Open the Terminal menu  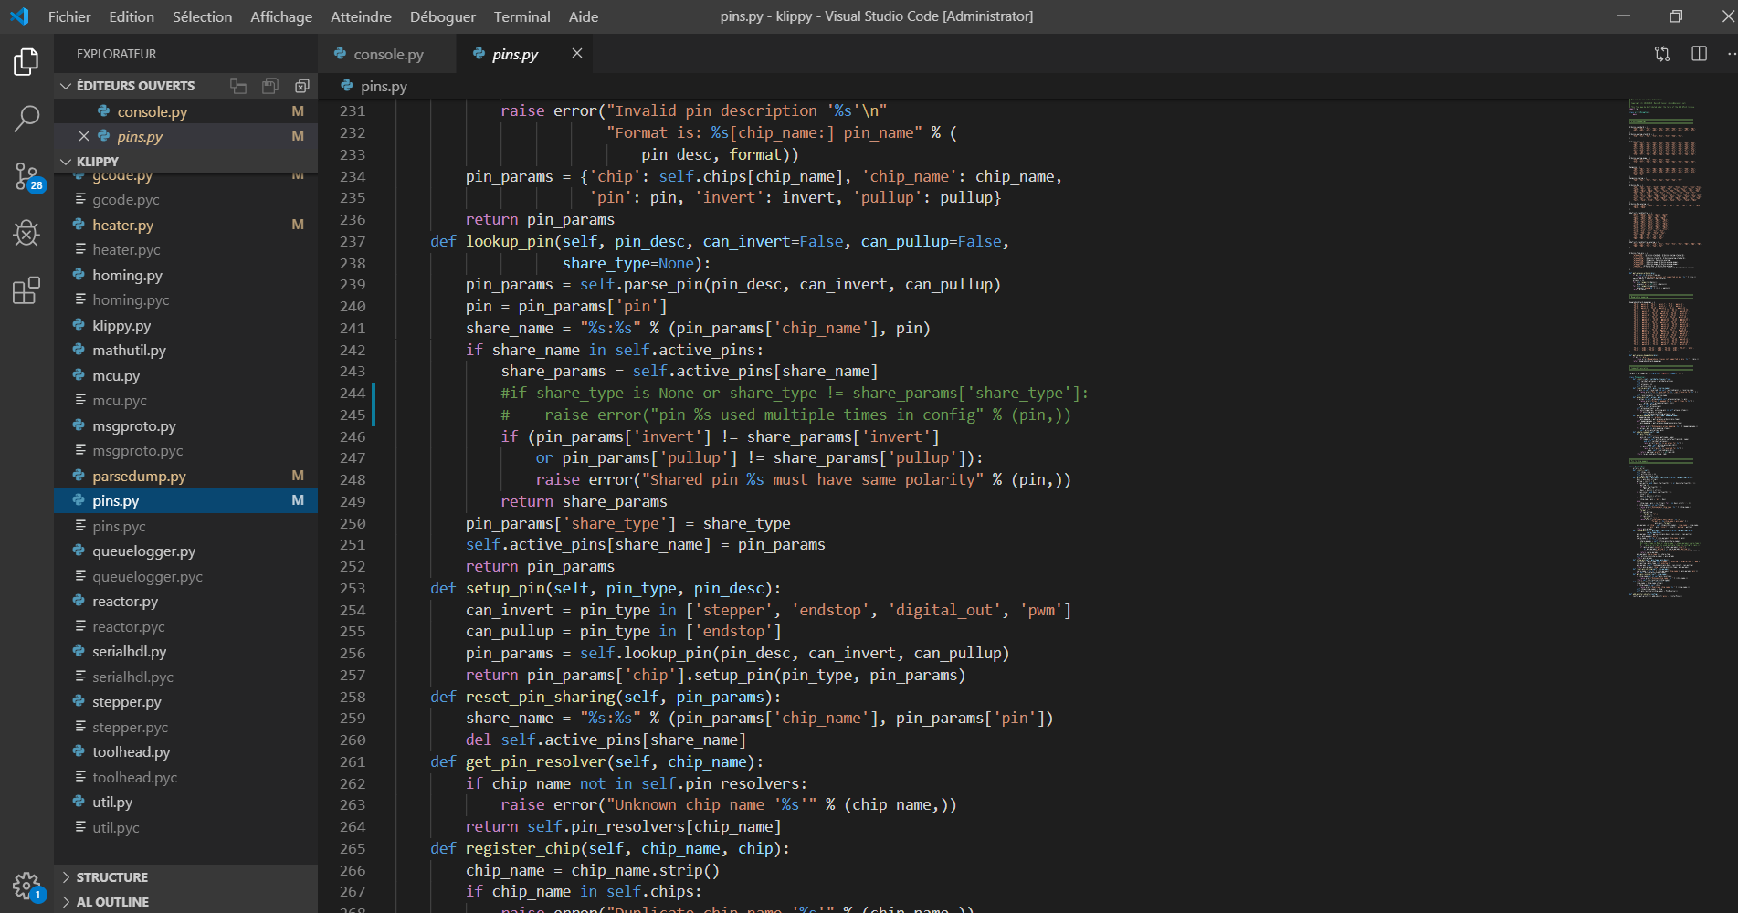coord(521,16)
